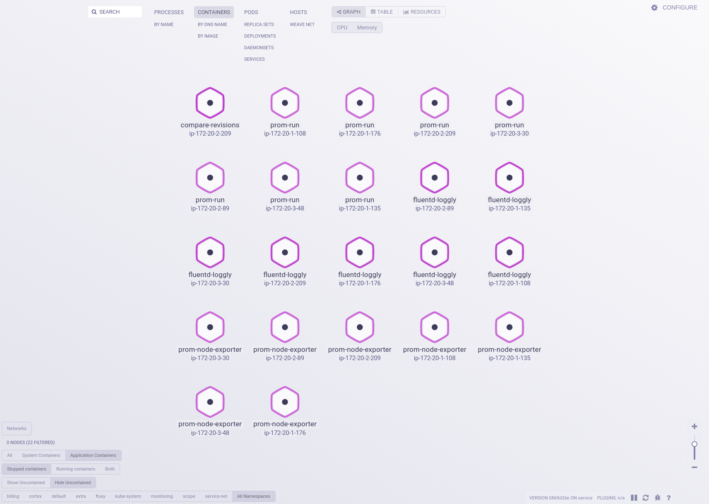Select prom-run node on ip-172-20-1-176

(360, 103)
